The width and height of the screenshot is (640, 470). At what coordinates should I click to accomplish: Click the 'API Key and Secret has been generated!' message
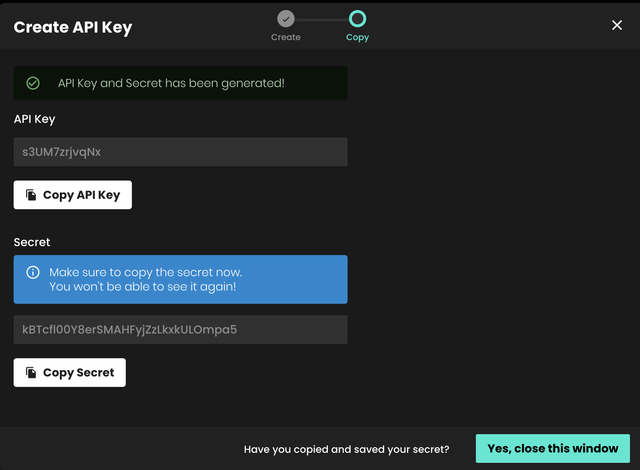click(x=171, y=83)
